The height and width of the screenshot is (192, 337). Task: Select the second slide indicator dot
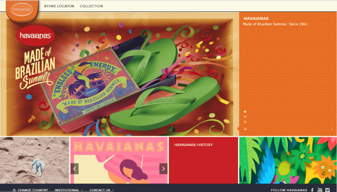tap(245, 117)
